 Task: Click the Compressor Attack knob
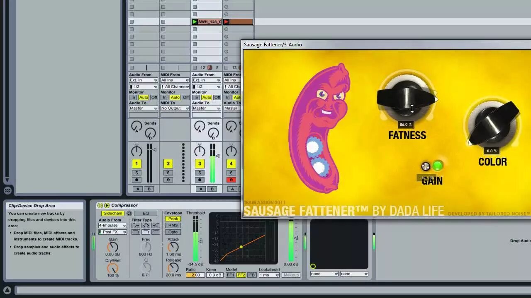click(173, 247)
